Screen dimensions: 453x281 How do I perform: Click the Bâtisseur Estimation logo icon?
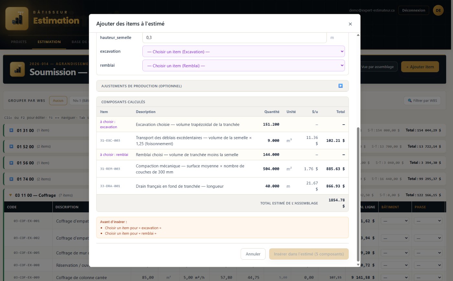pos(17,19)
